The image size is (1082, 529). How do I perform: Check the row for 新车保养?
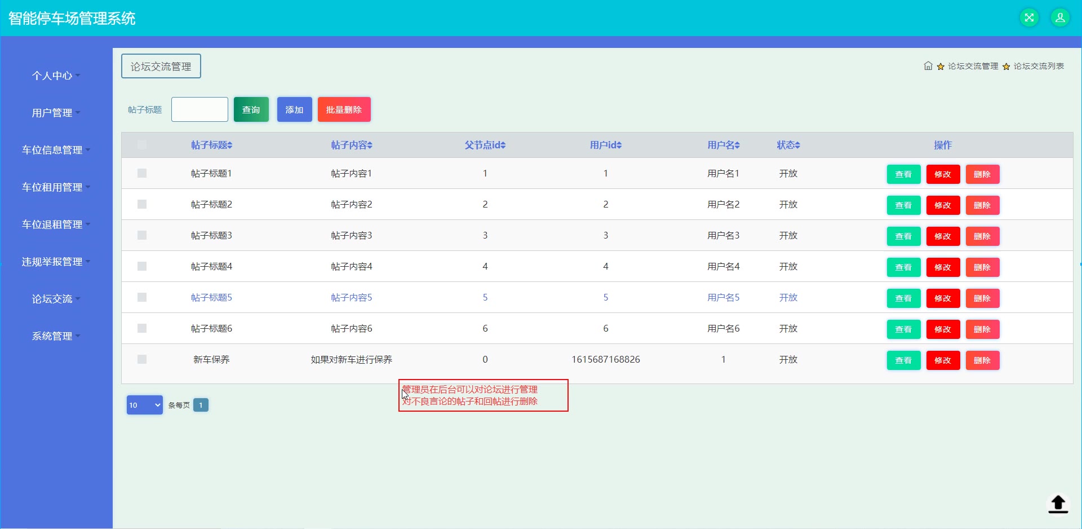pos(142,359)
